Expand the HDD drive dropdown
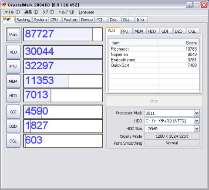209x190 pixels. coord(197,121)
